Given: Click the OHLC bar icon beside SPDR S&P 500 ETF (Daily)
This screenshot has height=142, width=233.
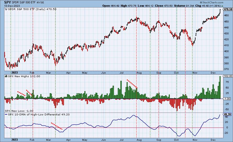Looking at the screenshot, I should click(6, 9).
